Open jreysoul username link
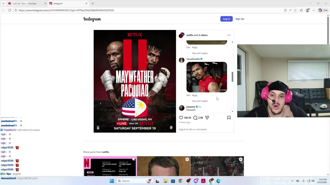The height and width of the screenshot is (185, 330). 191,107
